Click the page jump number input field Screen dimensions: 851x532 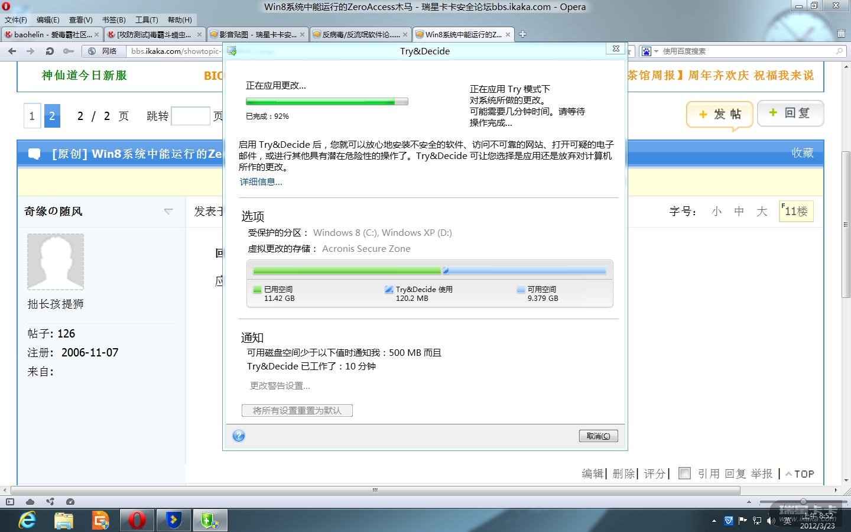[x=190, y=116]
